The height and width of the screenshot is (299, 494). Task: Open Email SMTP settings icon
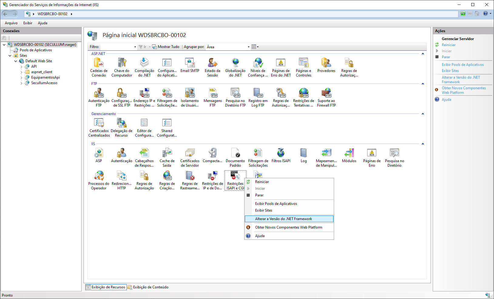click(190, 63)
